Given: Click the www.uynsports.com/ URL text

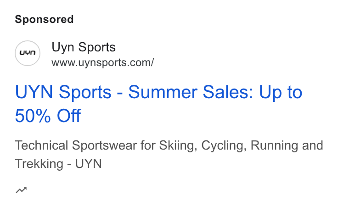Looking at the screenshot, I should [x=102, y=62].
